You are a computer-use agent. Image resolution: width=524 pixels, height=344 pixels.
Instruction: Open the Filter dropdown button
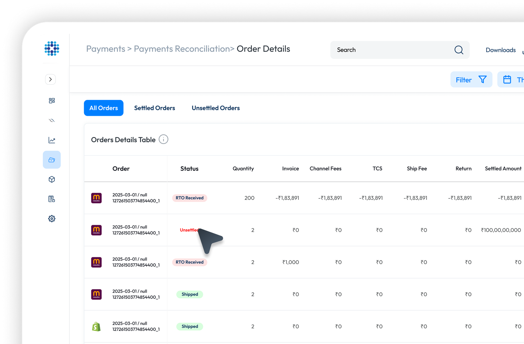(471, 80)
